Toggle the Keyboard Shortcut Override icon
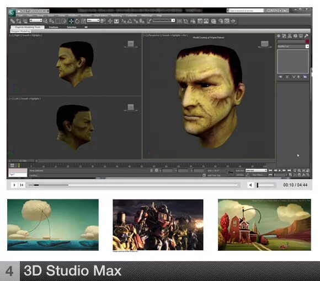320x281 pixels. click(116, 21)
